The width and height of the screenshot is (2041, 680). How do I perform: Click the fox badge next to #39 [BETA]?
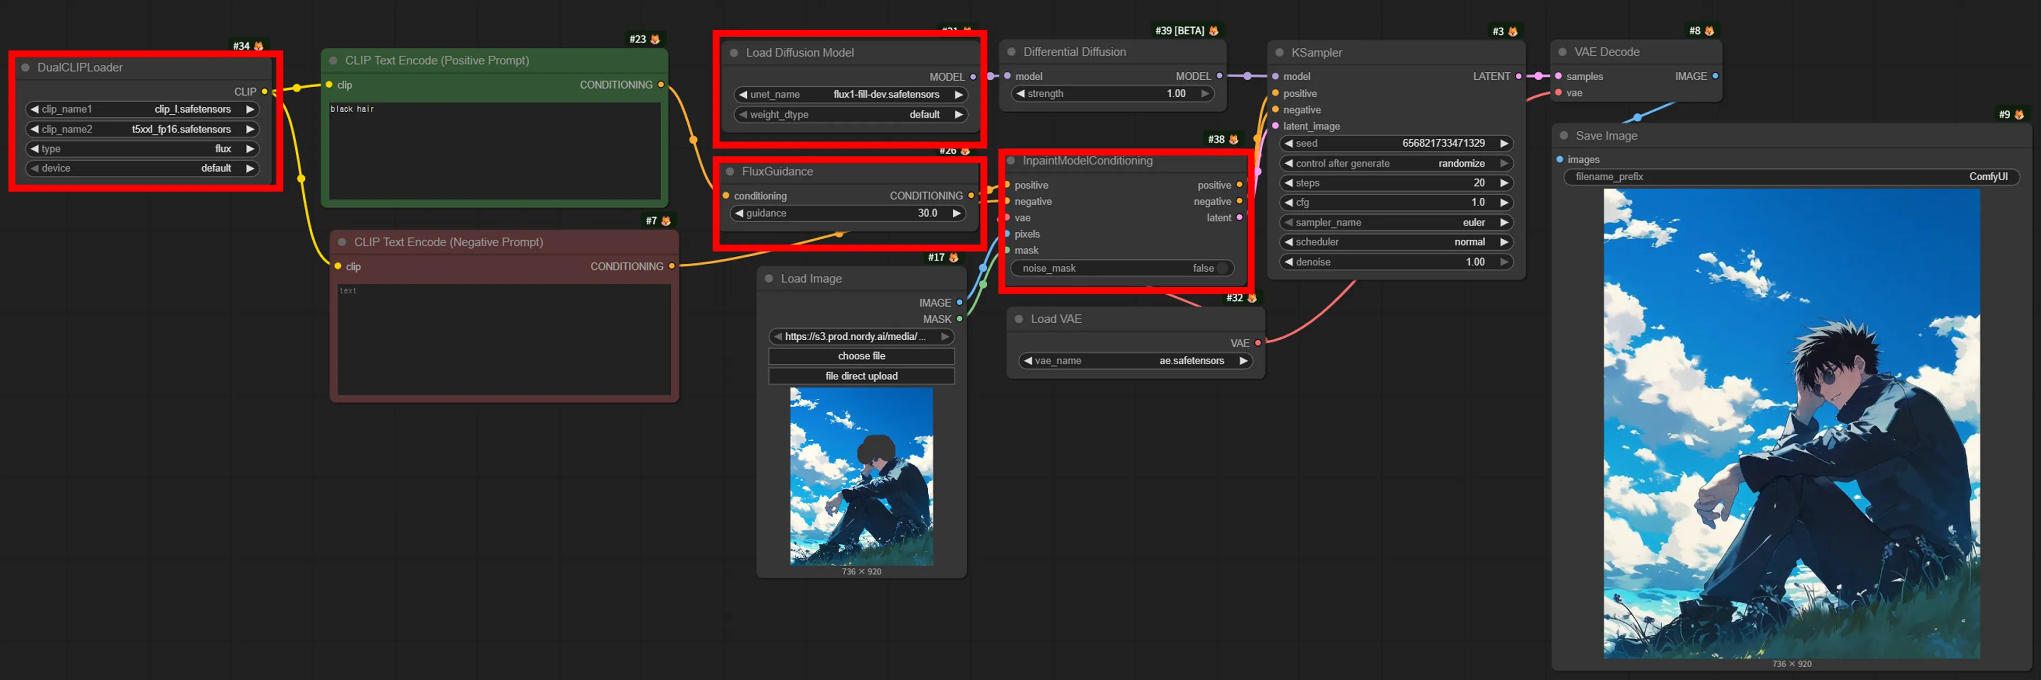click(1213, 31)
